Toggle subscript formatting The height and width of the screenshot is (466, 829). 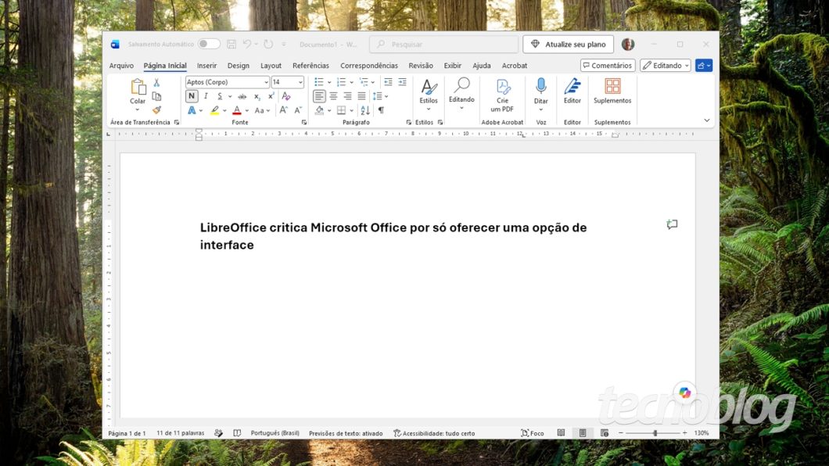click(257, 96)
